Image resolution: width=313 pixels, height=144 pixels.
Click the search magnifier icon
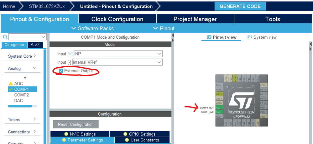tap(5, 37)
